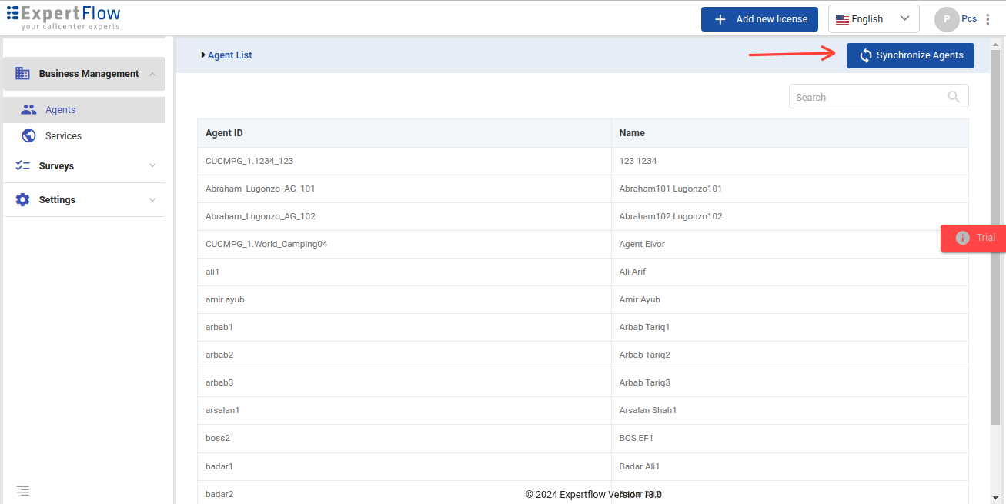Viewport: 1006px width, 504px height.
Task: Expand the Settings menu chevron
Action: (x=152, y=200)
